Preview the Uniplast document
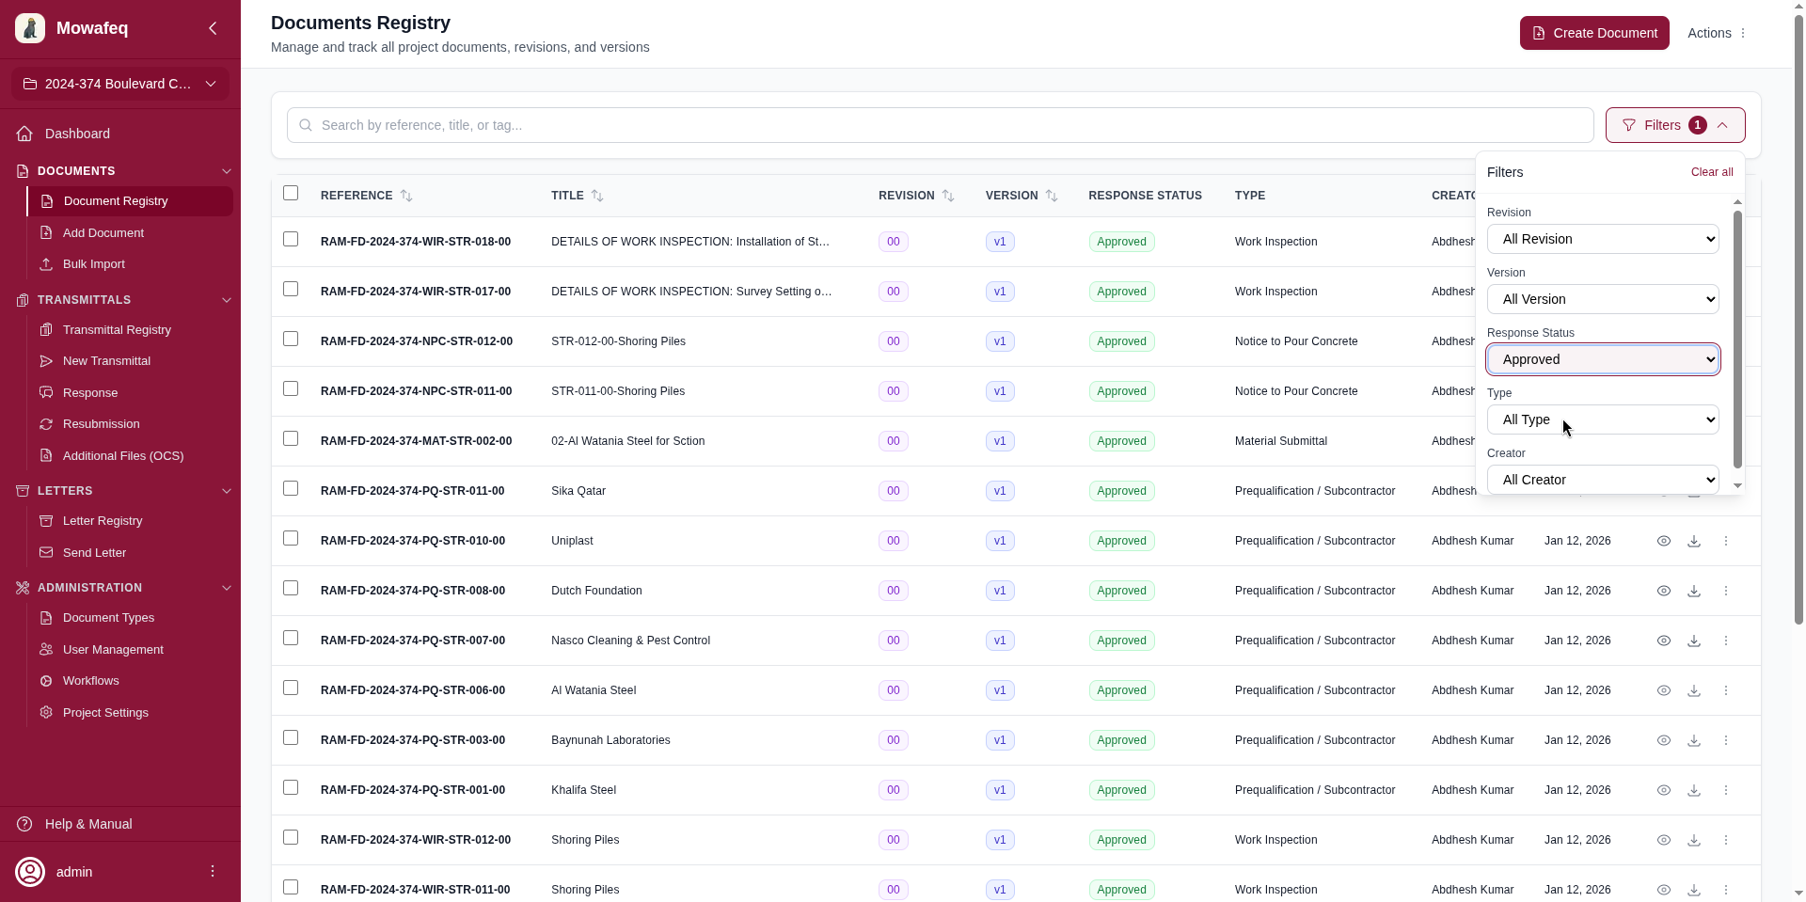Screen dimensions: 1806x902 pyautogui.click(x=1663, y=541)
